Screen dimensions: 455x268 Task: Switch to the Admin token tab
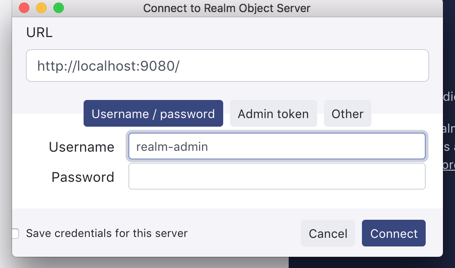pyautogui.click(x=273, y=113)
